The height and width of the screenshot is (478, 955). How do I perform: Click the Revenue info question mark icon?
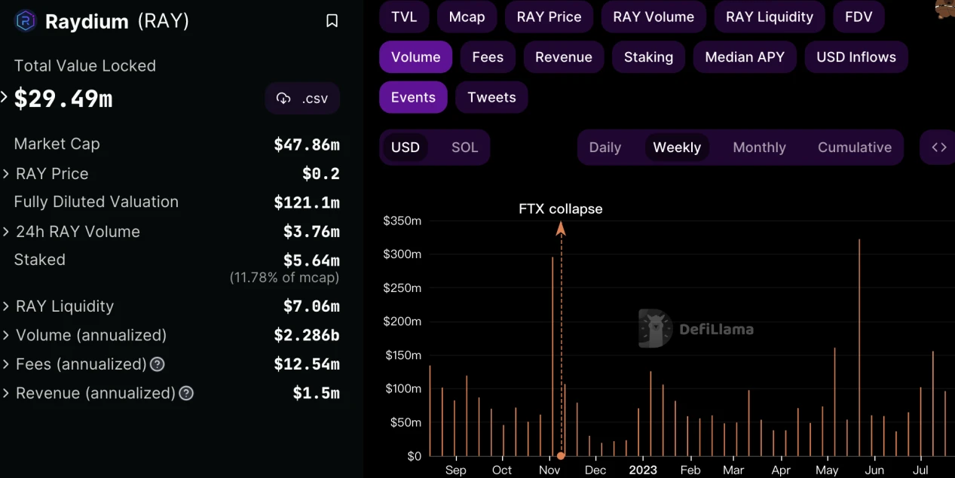pos(186,393)
